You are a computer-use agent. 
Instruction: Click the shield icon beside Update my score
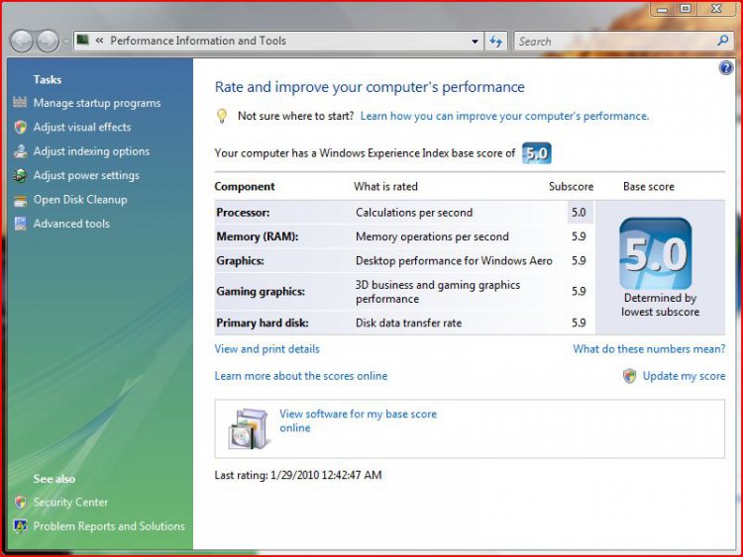point(629,376)
